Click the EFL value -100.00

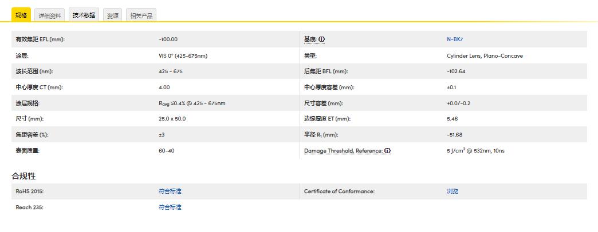coord(168,39)
